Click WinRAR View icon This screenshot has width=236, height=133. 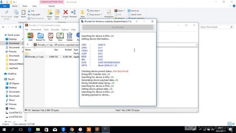click(x=60, y=37)
